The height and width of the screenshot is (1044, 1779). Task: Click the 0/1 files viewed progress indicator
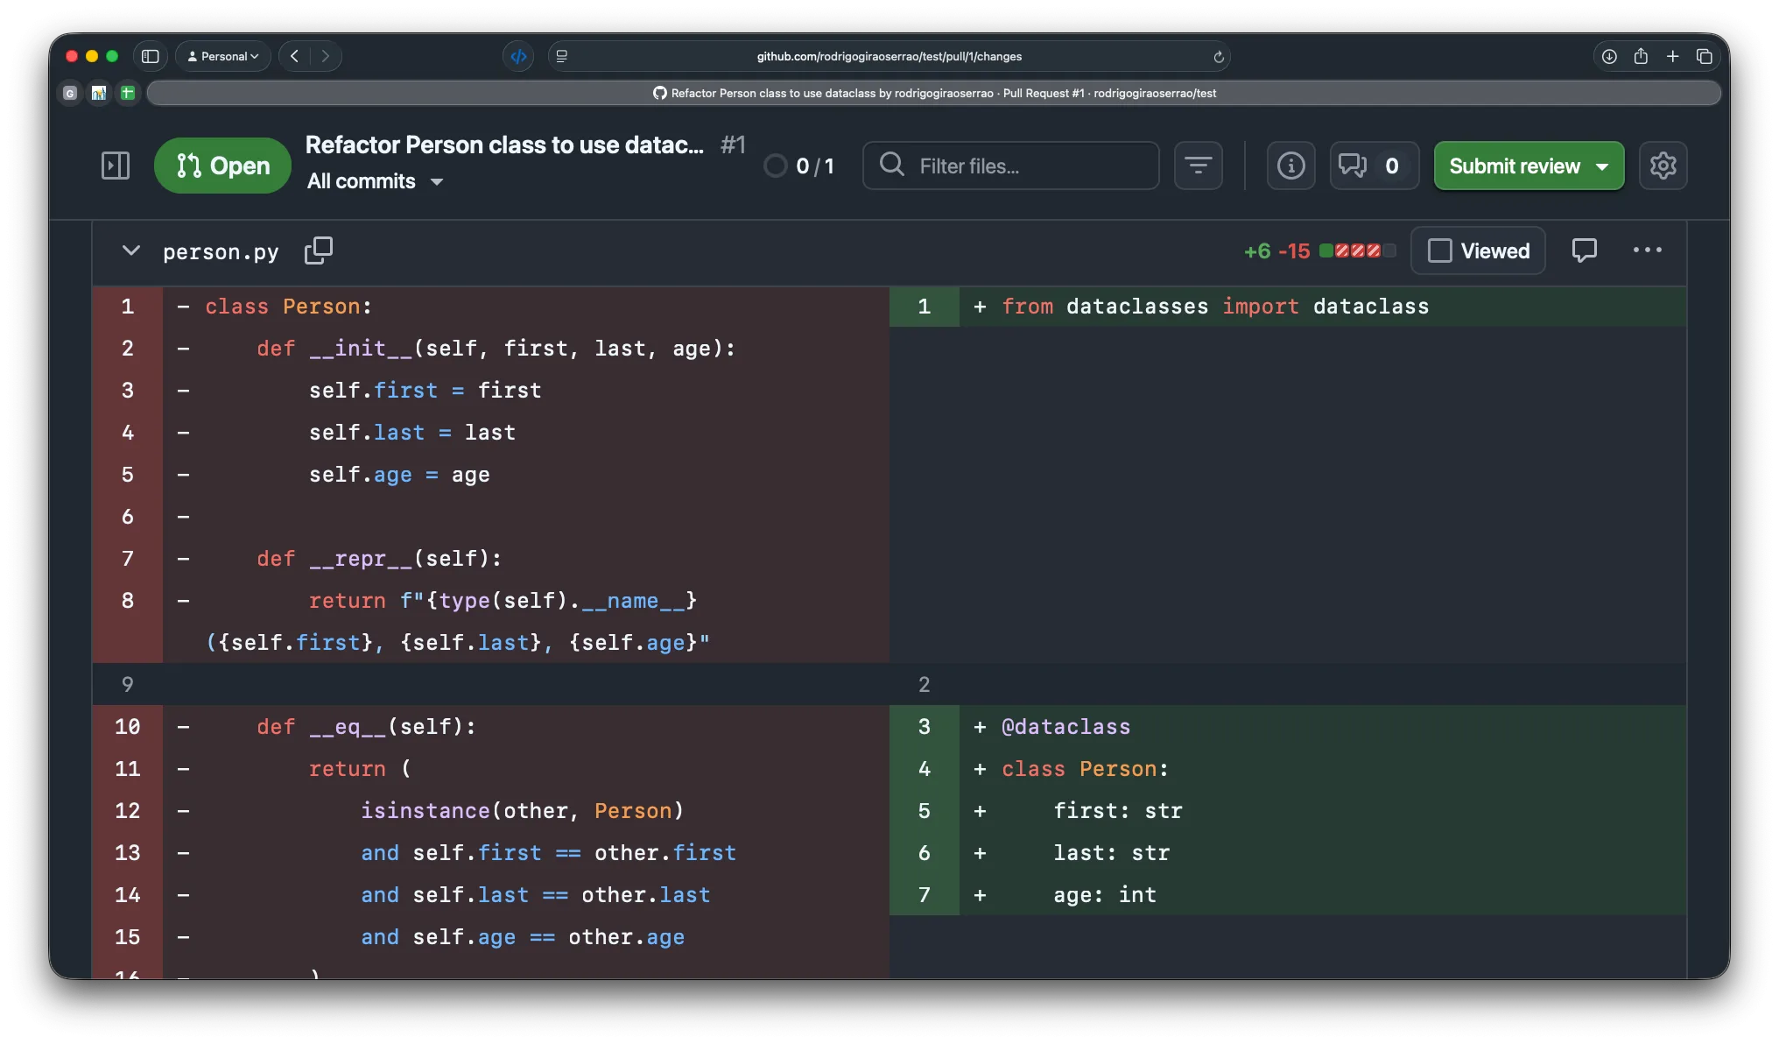coord(798,166)
